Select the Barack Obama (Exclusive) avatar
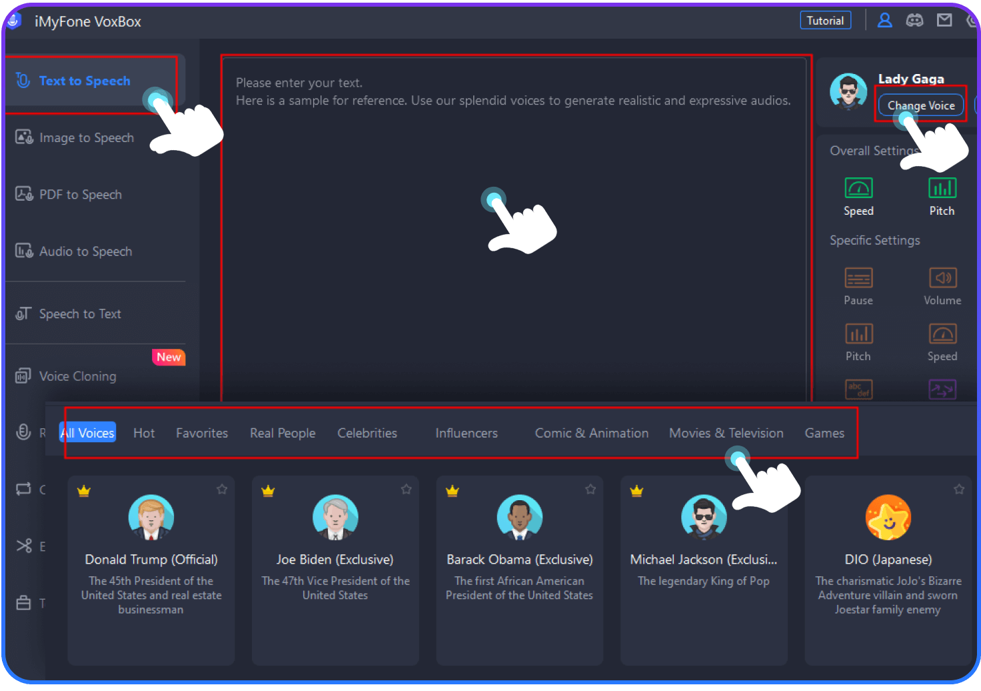 (x=520, y=517)
